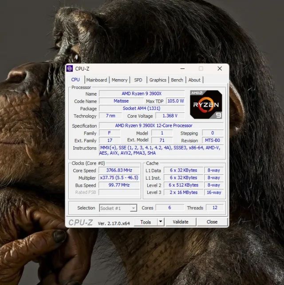Viewport: 284px width, 285px height.
Task: Open the SPD tab
Action: tap(138, 80)
